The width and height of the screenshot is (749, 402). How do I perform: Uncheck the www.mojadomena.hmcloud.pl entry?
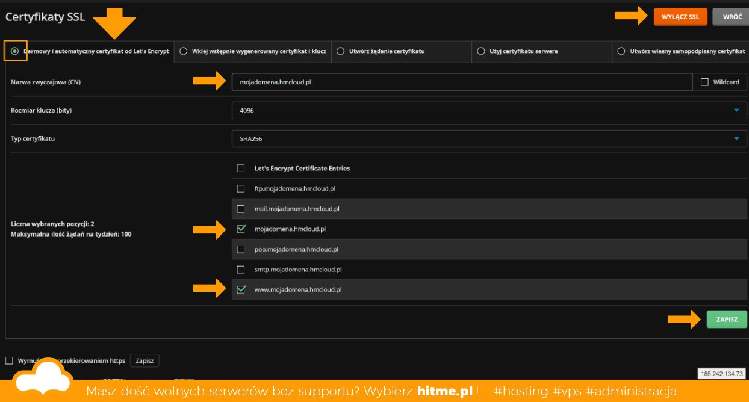pyautogui.click(x=241, y=289)
